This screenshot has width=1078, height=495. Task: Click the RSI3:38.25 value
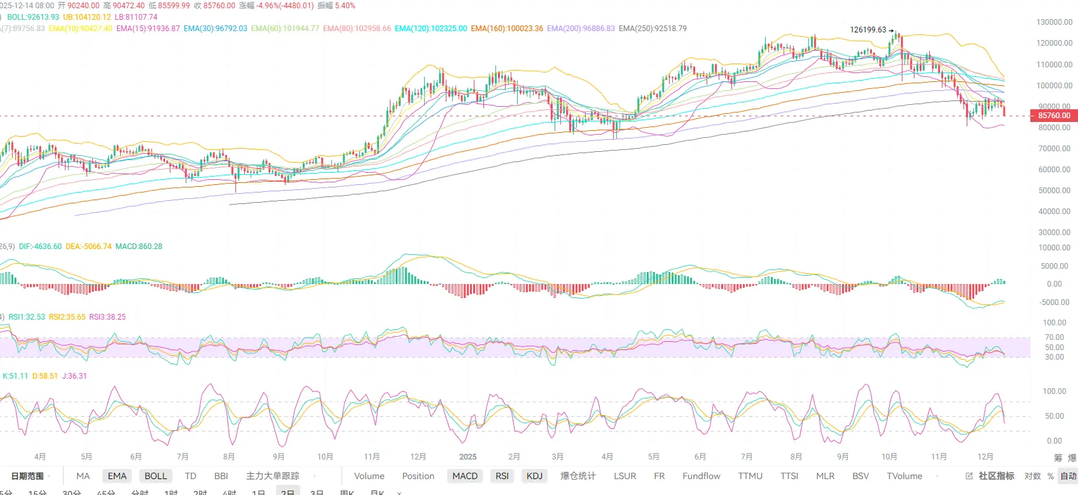coord(108,317)
